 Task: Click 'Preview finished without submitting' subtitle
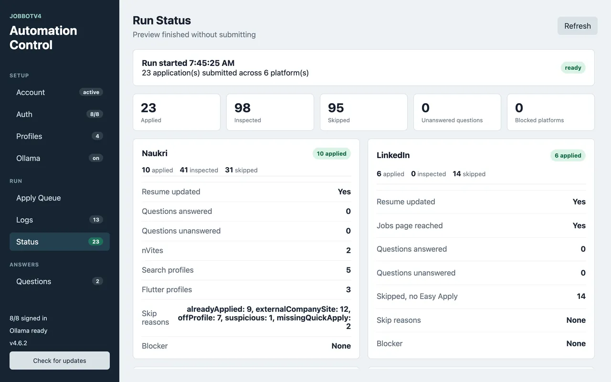click(194, 34)
